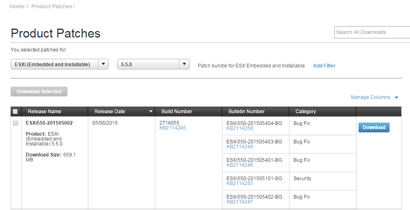Open the KB2114250 knowledge base link
The image size is (410, 210).
click(x=240, y=128)
